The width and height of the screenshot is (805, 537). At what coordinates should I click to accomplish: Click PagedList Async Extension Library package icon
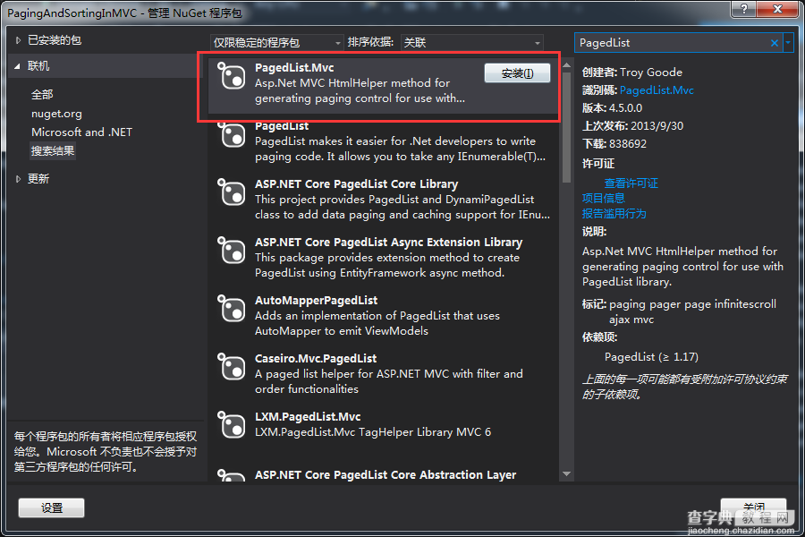pos(232,251)
